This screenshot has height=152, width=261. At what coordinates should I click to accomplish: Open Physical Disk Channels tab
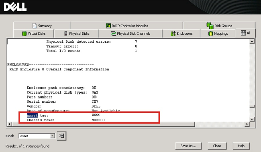[x=130, y=34]
